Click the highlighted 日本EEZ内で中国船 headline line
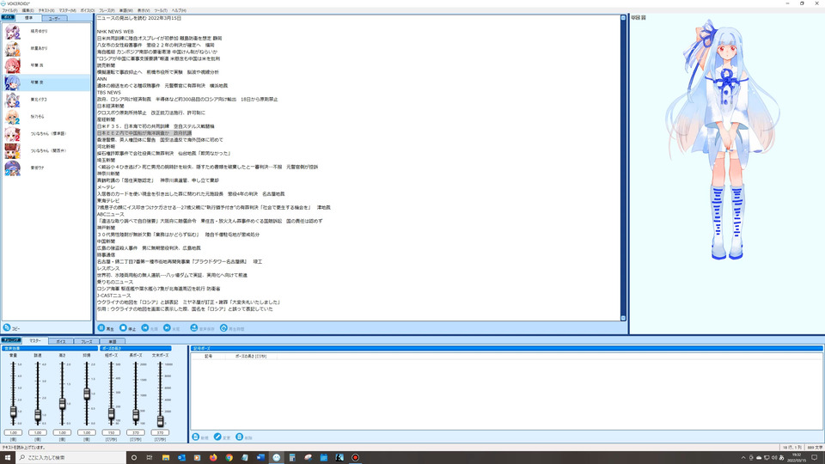The width and height of the screenshot is (825, 464). 144,133
